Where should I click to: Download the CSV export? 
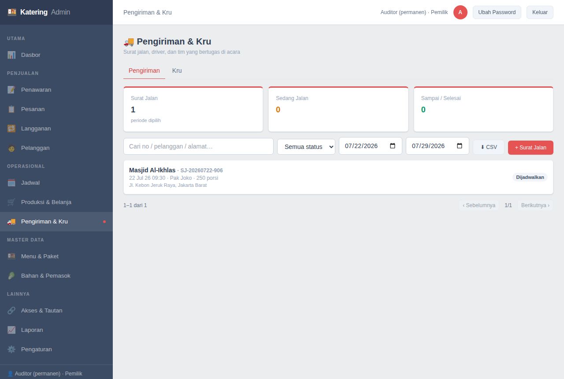(x=489, y=147)
